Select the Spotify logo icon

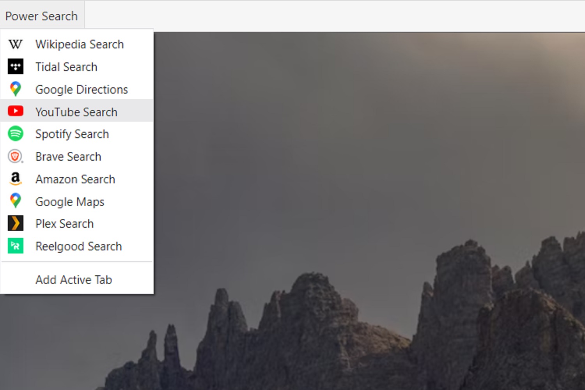[15, 134]
